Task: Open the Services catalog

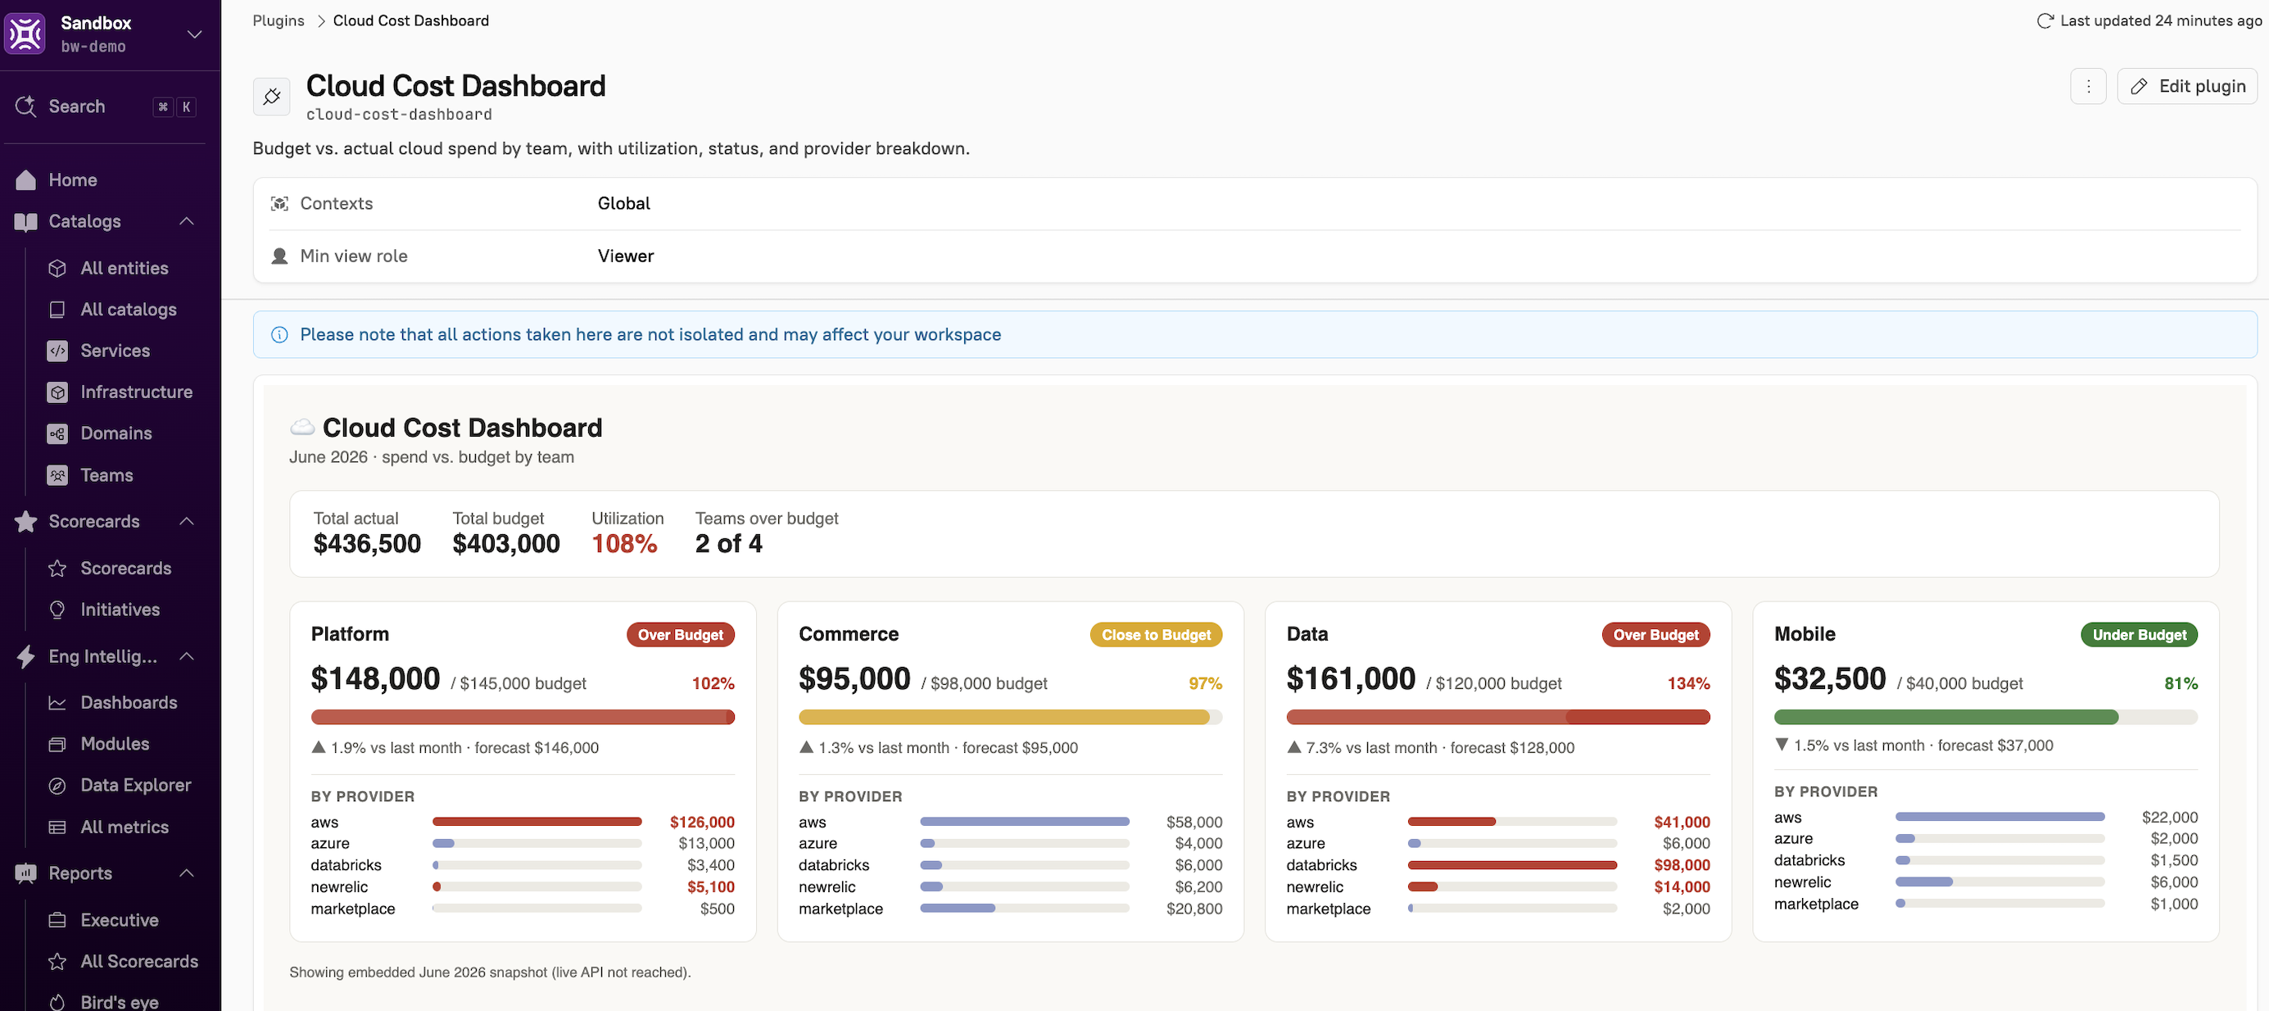Action: point(115,351)
